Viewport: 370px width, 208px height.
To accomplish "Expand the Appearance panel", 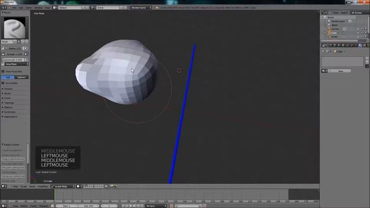I will 10,117.
